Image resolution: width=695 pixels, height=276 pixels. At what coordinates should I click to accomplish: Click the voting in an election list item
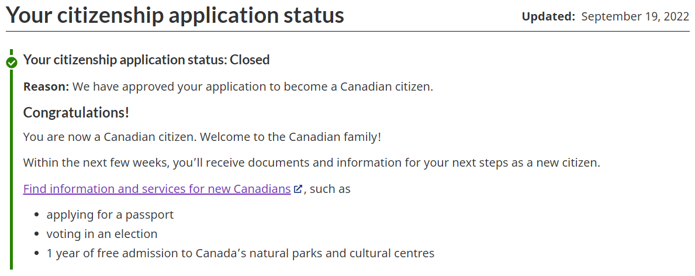click(x=102, y=234)
